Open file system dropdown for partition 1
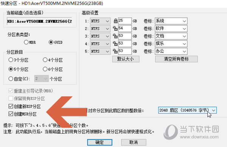This screenshot has width=227, height=147. click(100, 21)
